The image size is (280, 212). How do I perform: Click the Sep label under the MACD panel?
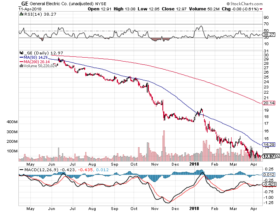pyautogui.click(x=115, y=209)
